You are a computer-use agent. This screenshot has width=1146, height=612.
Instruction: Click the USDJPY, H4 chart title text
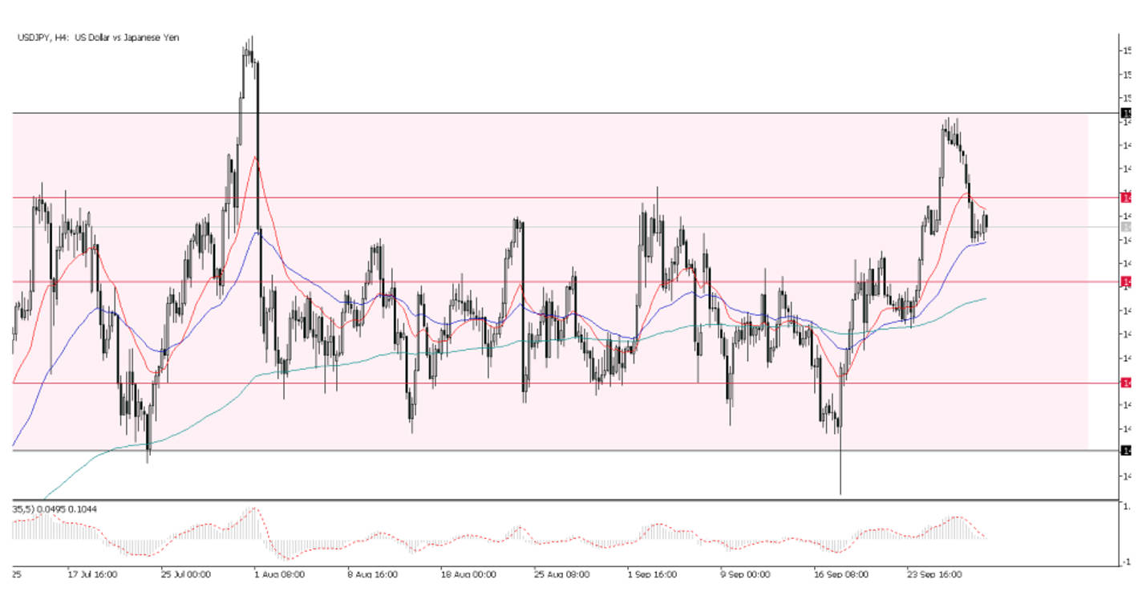[x=98, y=38]
